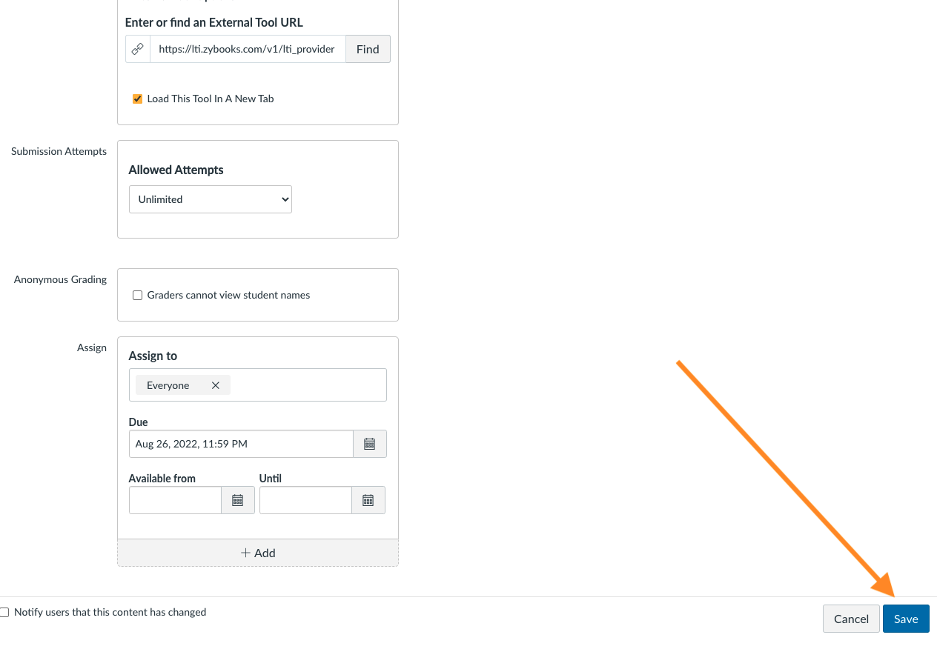Image resolution: width=937 pixels, height=649 pixels.
Task: Uncheck Load This Tool In A New Tab
Action: (x=137, y=99)
